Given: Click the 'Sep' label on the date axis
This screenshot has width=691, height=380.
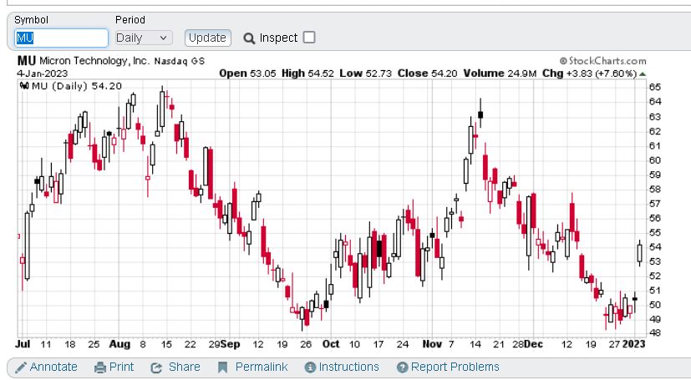Looking at the screenshot, I should pos(230,344).
